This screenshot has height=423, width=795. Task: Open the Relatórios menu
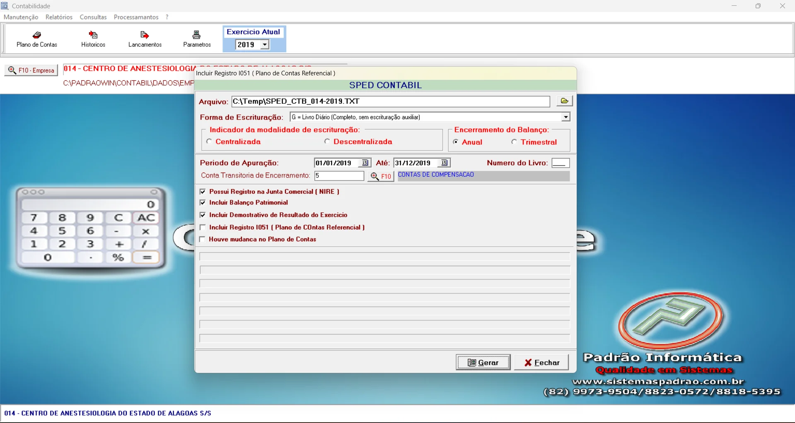point(59,17)
